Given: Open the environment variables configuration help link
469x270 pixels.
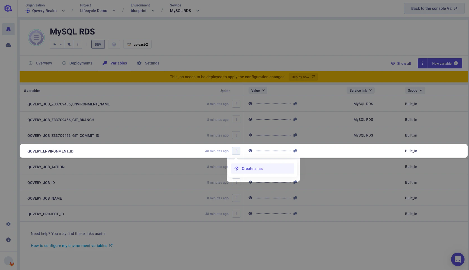Looking at the screenshot, I should 69,245.
